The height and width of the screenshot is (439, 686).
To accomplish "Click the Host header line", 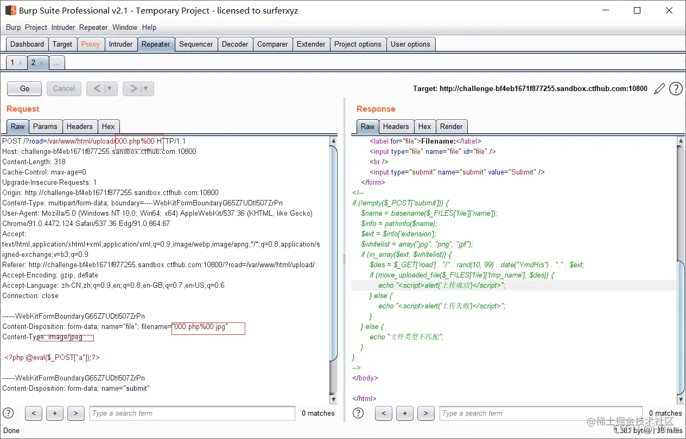I will (99, 151).
